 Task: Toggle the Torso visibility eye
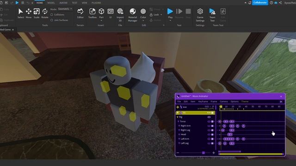coord(209,121)
